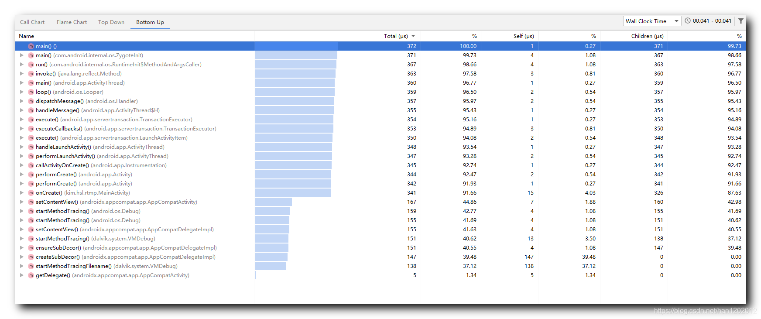Open the Wall Clock Time dropdown
The image size is (761, 319).
click(x=652, y=21)
